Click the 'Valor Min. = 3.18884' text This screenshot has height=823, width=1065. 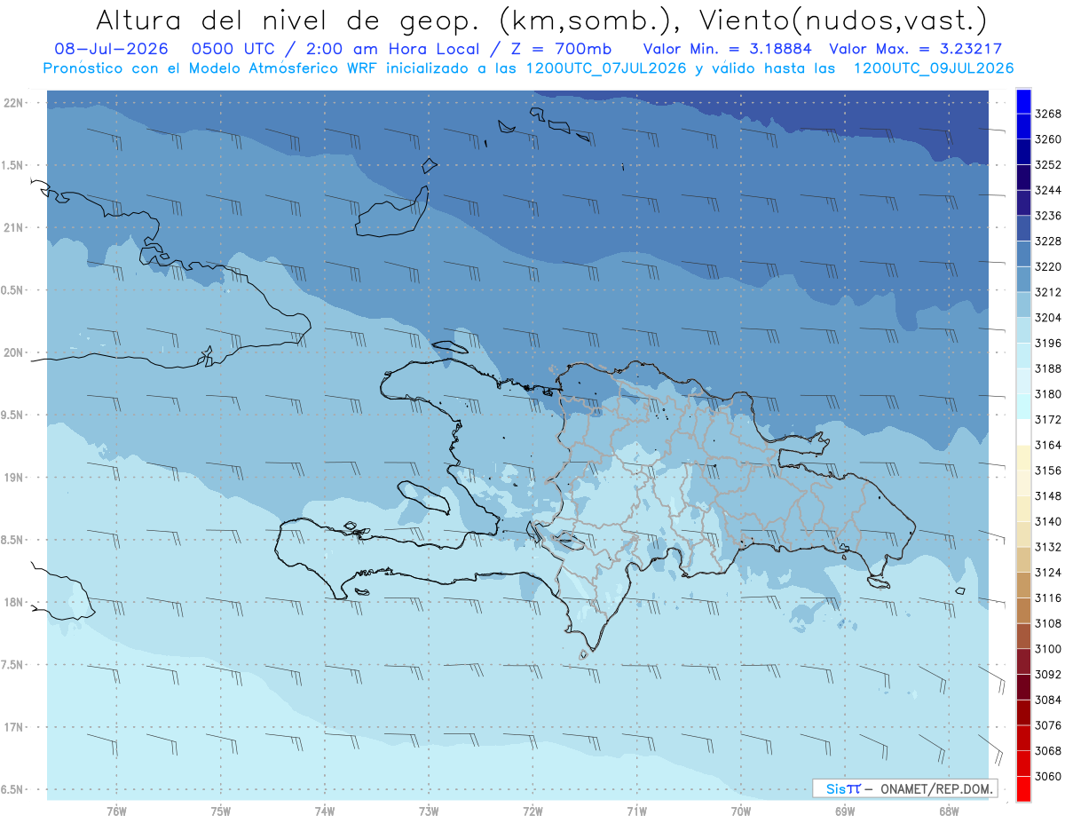[727, 49]
